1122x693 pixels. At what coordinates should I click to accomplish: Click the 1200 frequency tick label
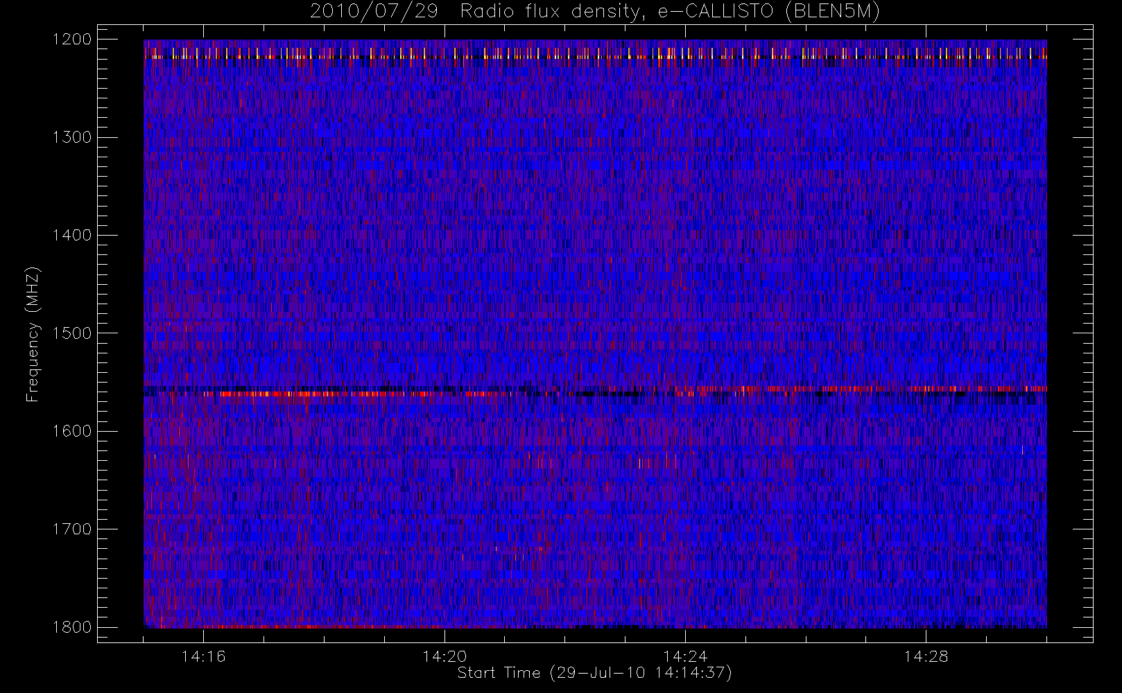pos(72,39)
